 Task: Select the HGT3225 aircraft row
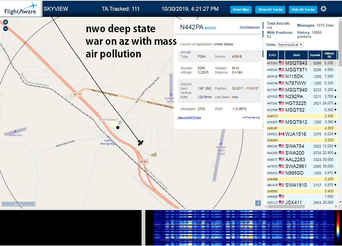point(302,103)
